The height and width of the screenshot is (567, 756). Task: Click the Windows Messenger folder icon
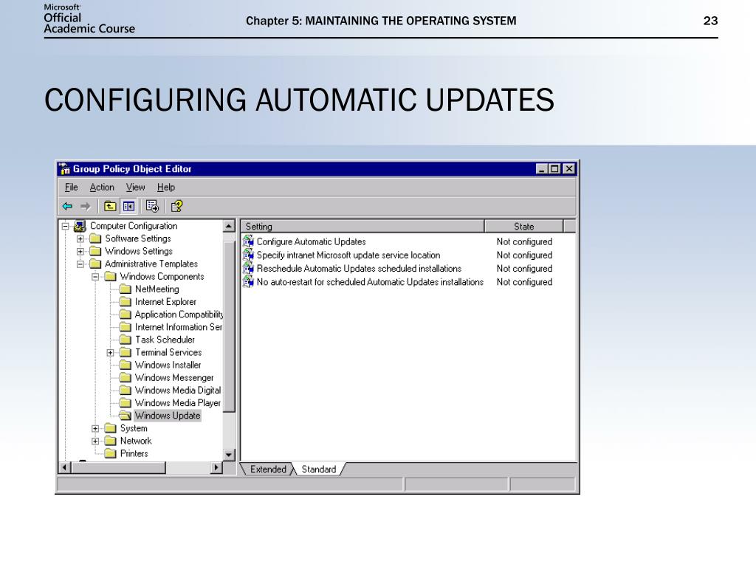coord(126,377)
